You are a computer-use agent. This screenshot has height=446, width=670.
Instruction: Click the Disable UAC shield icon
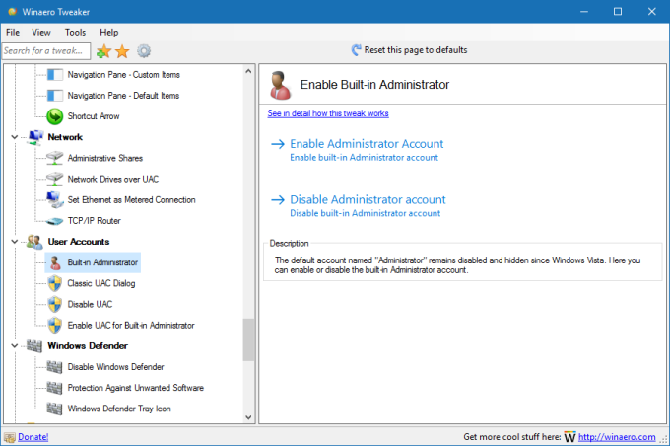(55, 304)
